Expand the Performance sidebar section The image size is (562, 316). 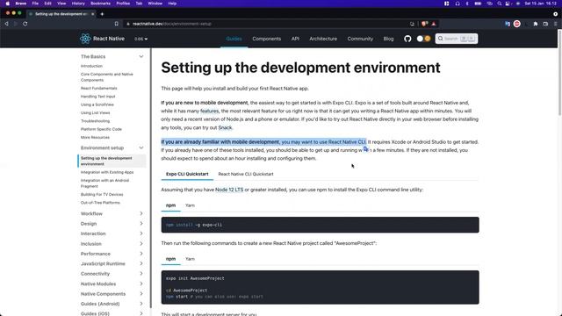point(141,254)
